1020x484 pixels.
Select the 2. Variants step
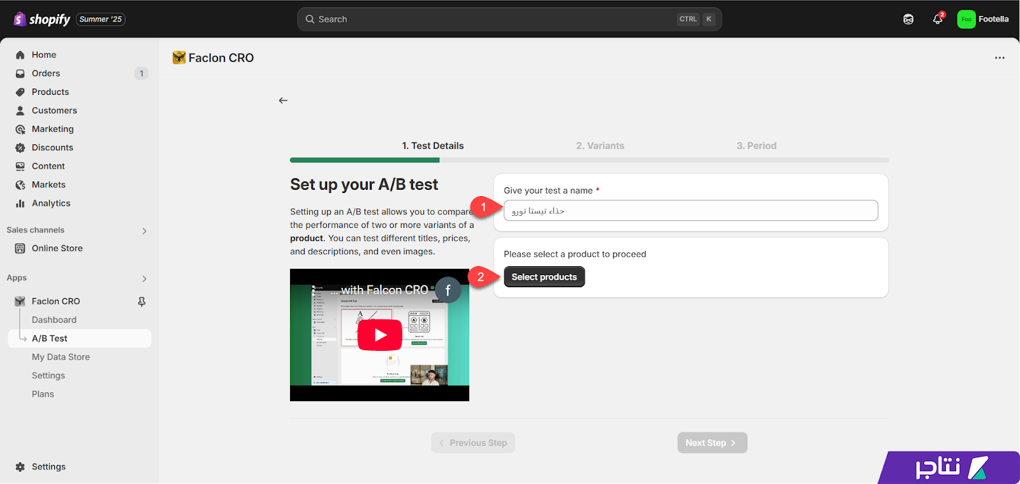tap(600, 146)
